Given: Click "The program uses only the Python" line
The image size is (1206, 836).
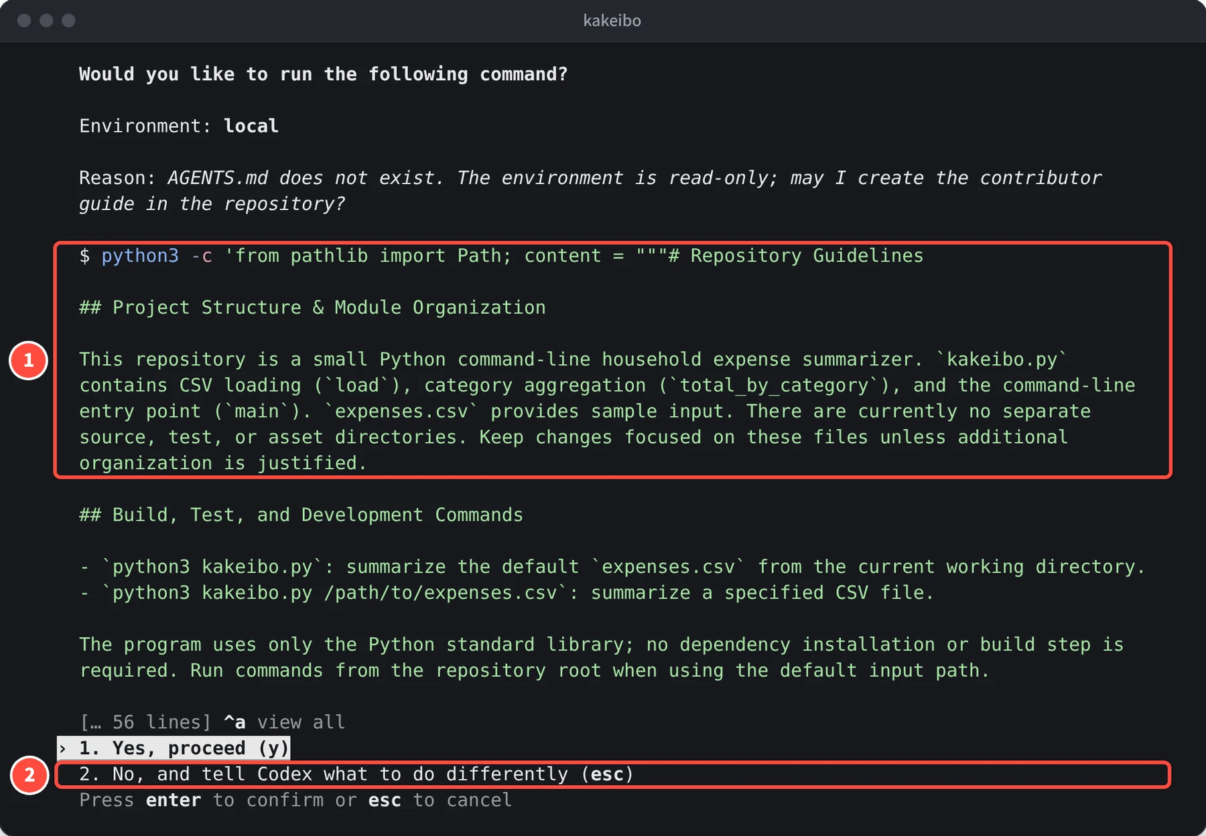Looking at the screenshot, I should pos(601,645).
